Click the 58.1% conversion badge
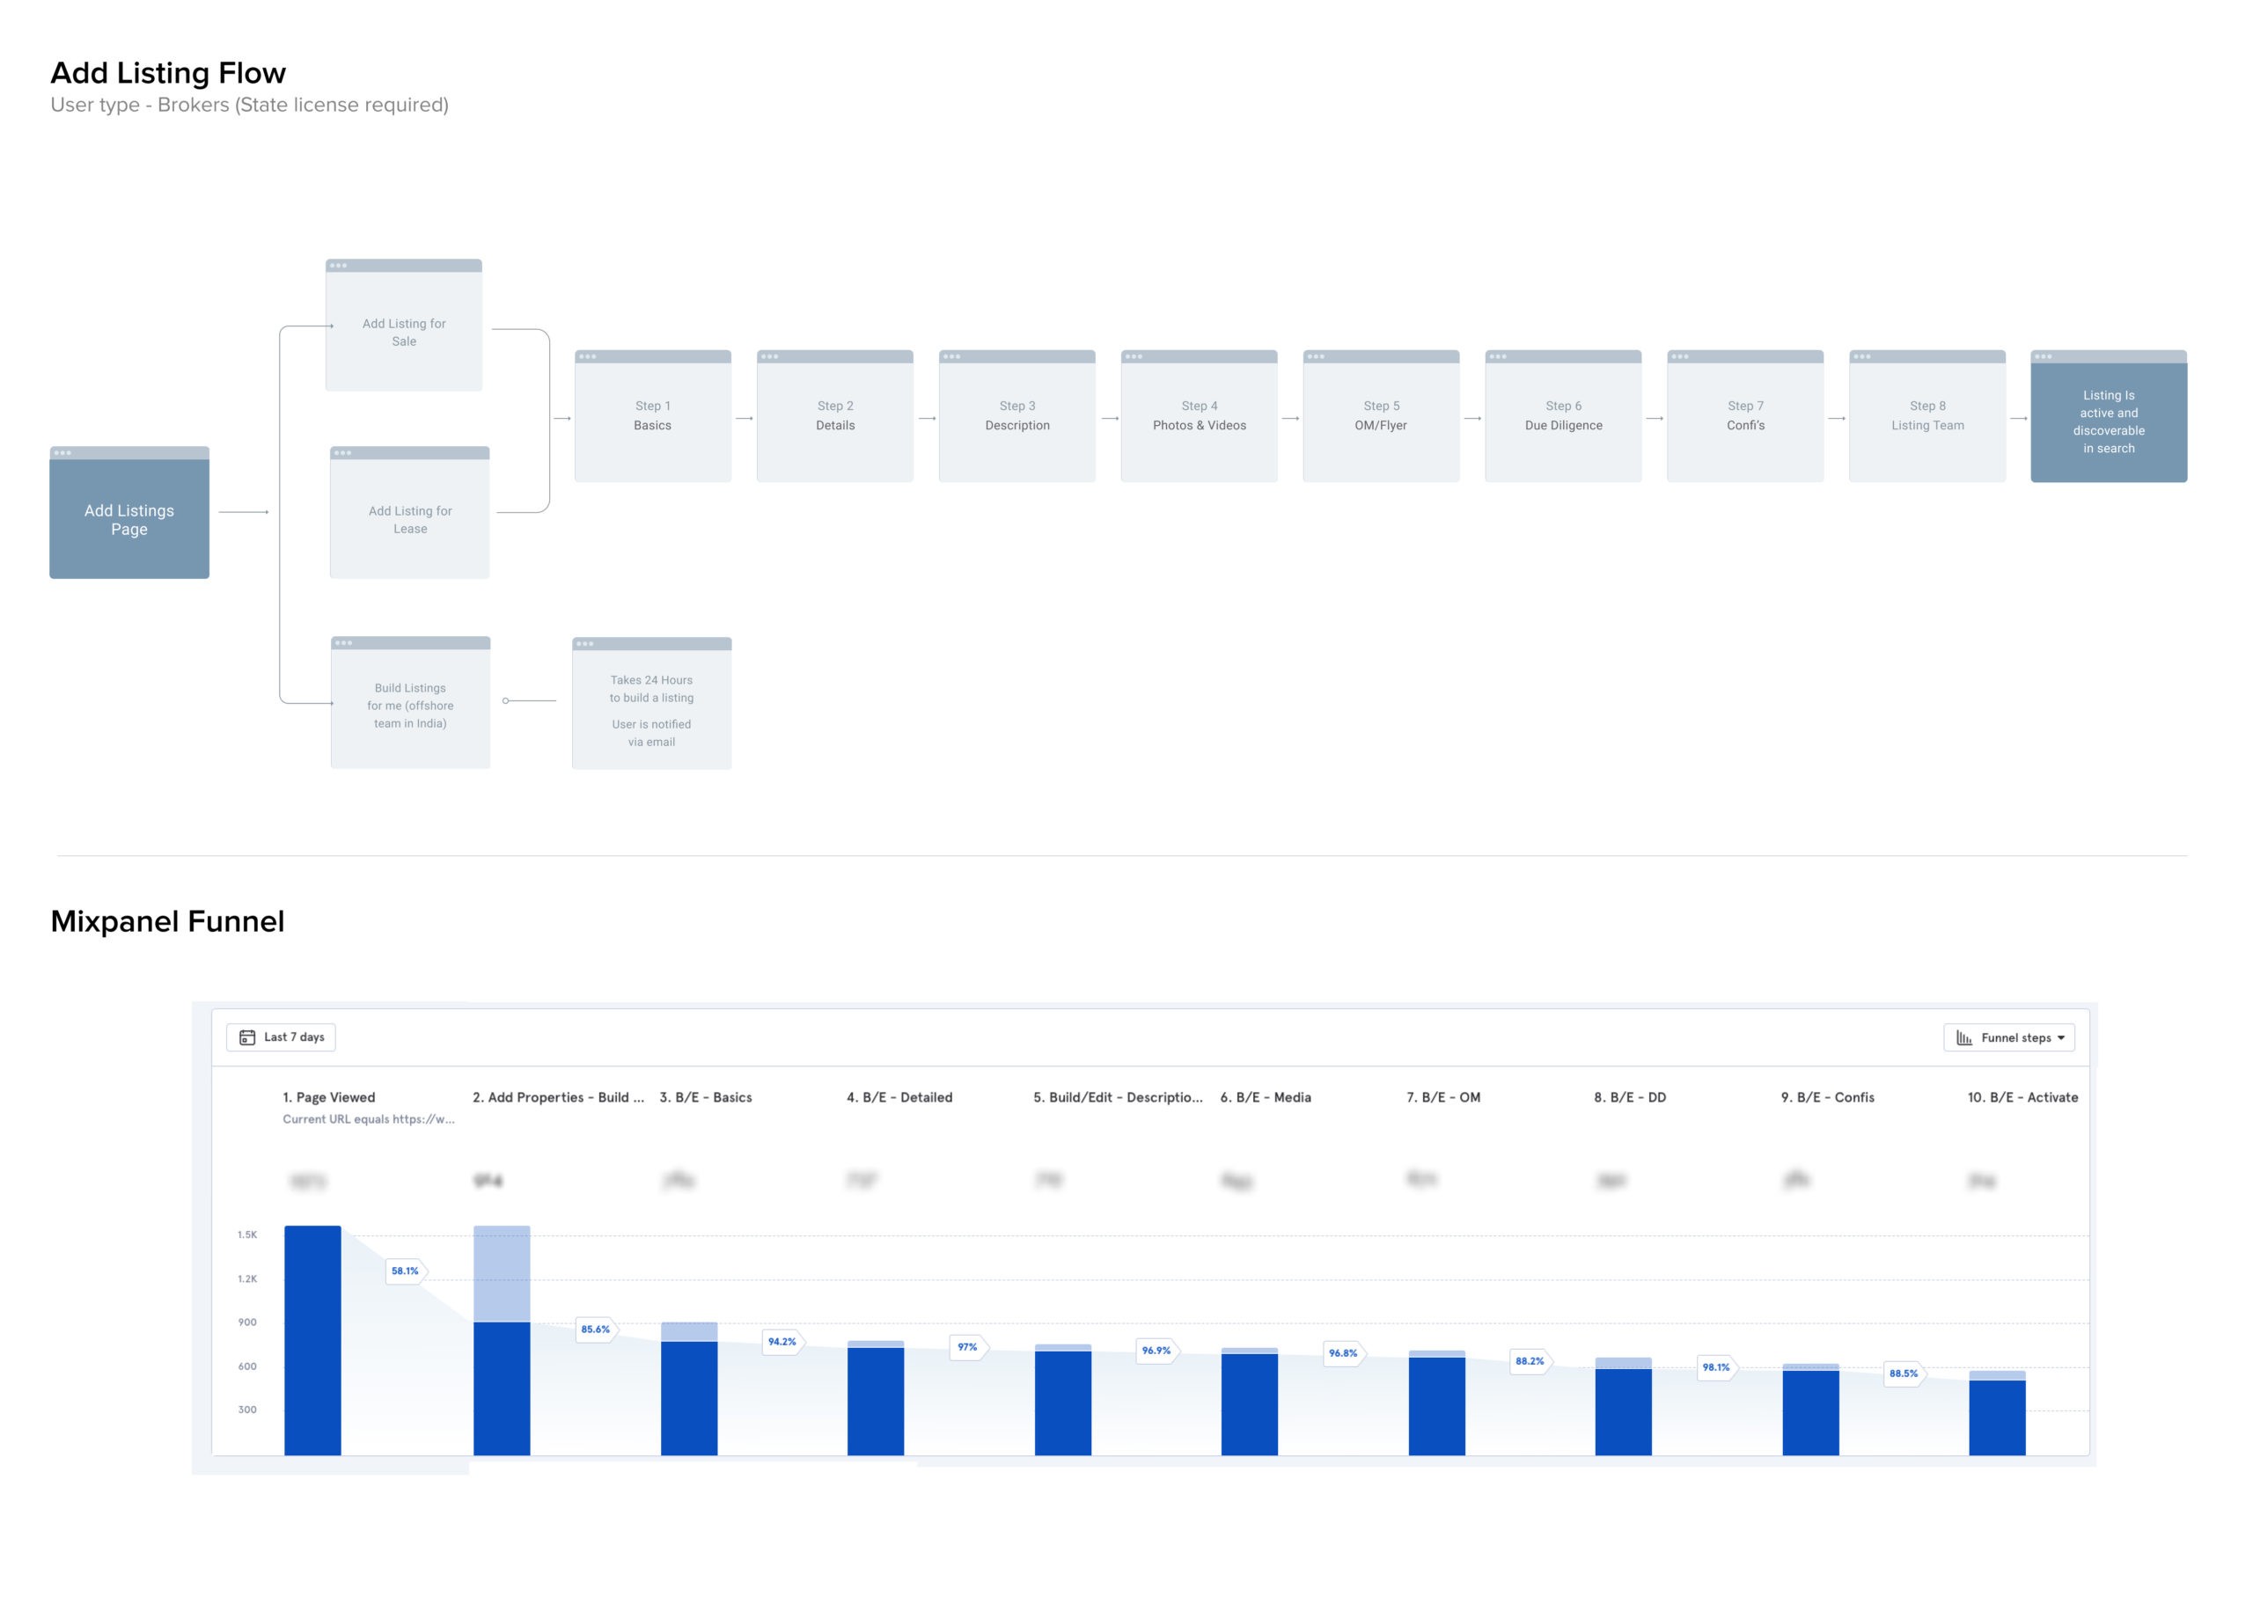The height and width of the screenshot is (1604, 2253). coord(405,1271)
